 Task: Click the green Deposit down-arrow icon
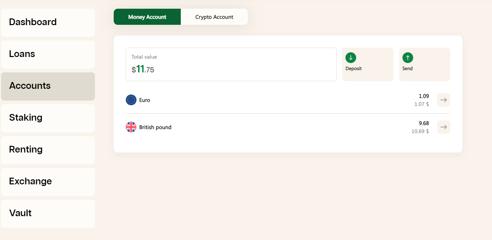coord(351,58)
